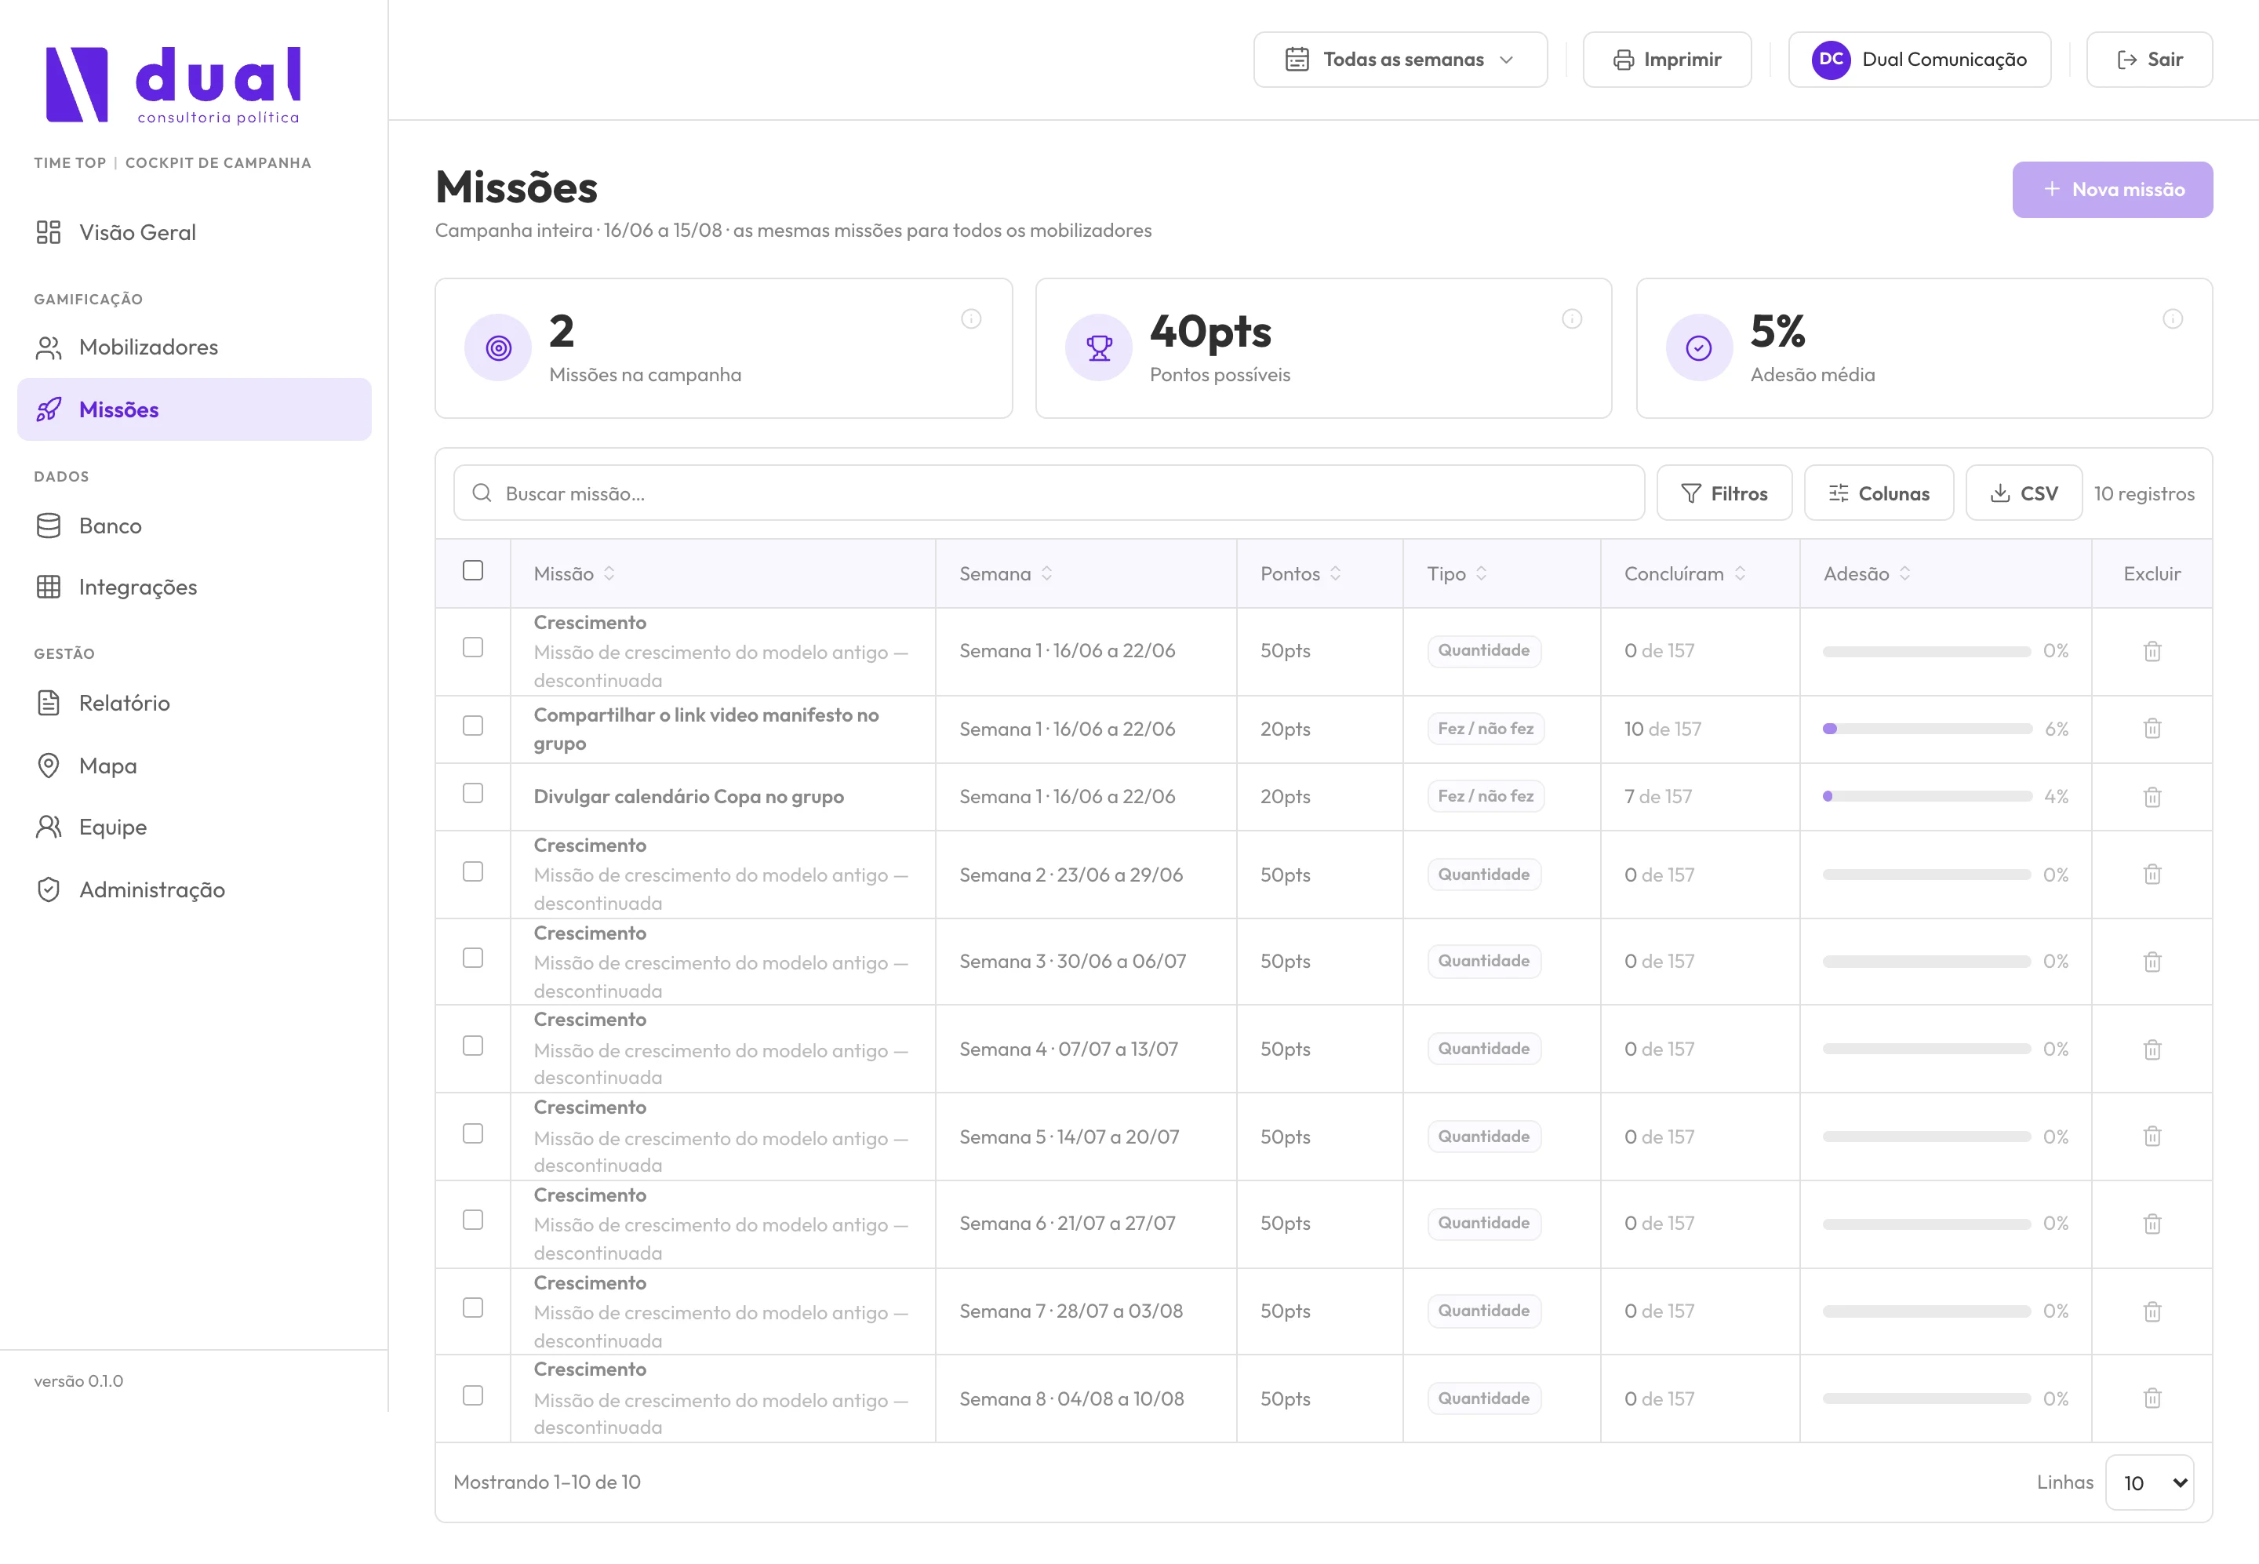Open the Relatório section
Screen dimensions: 2259x1564
point(194,703)
